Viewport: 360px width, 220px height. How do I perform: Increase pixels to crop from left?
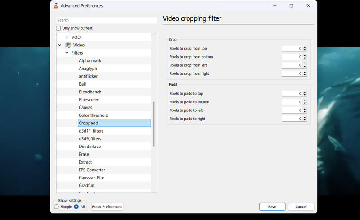click(305, 64)
